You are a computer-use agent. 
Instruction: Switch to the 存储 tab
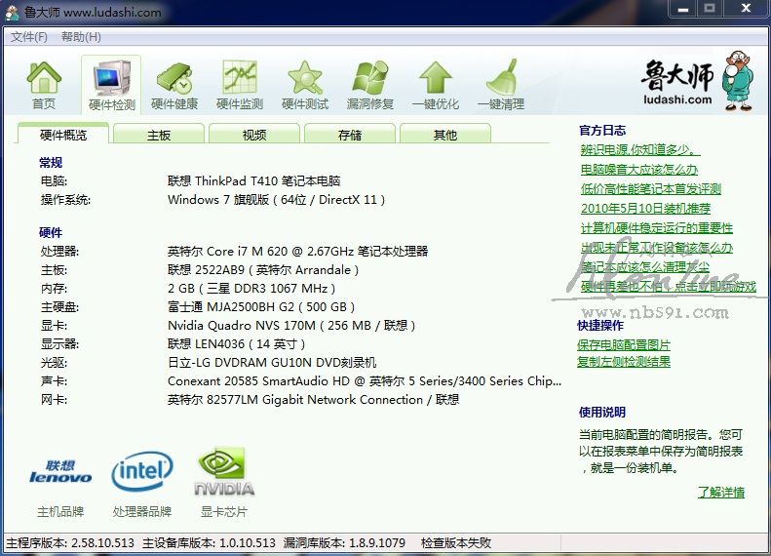pos(350,135)
